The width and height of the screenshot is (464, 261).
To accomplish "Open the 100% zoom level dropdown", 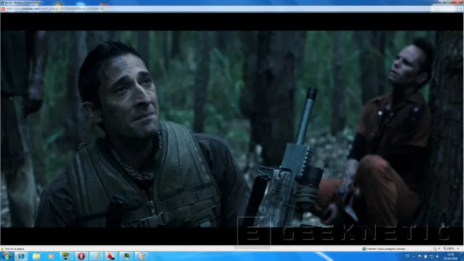I will click(451, 248).
